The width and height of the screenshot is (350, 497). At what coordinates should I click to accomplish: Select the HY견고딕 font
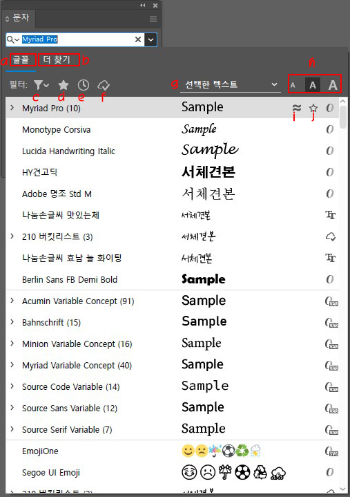click(172, 172)
